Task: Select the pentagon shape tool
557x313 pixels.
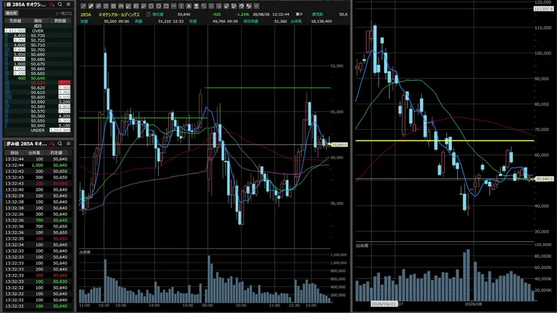Action: pyautogui.click(x=151, y=6)
